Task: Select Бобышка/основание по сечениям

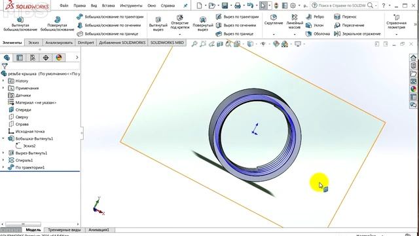Action: [x=109, y=25]
